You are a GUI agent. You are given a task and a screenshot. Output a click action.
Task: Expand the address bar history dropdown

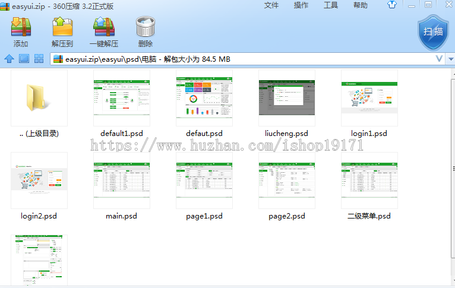tap(451, 59)
